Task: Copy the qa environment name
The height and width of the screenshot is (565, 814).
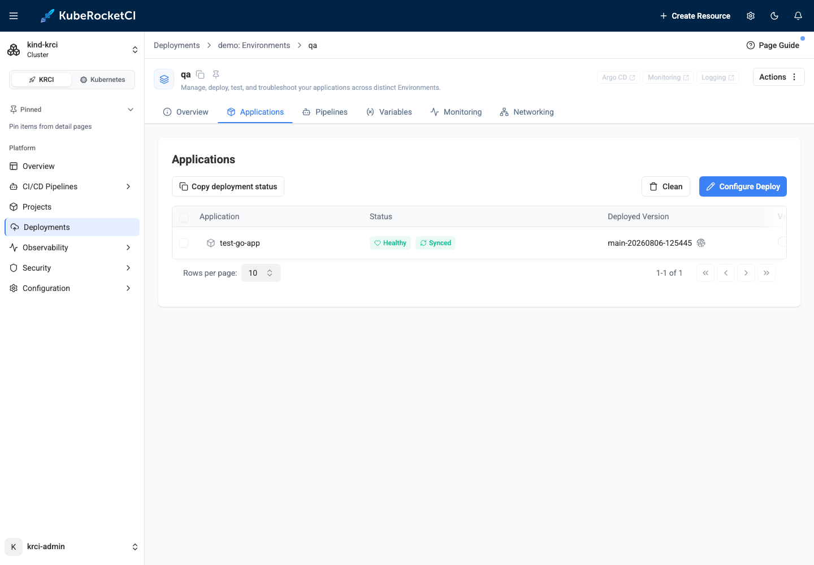Action: pos(200,75)
